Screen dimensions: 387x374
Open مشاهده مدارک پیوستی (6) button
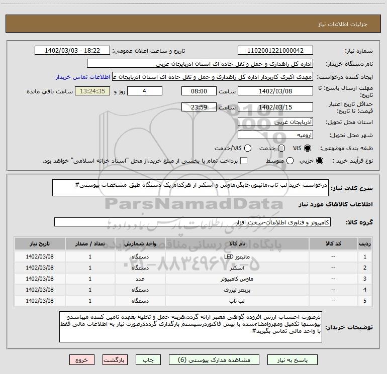214,360
